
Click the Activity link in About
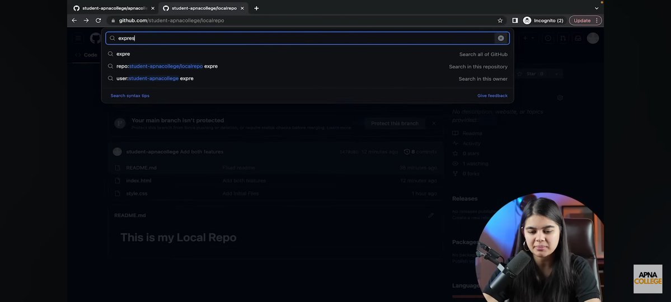(x=471, y=144)
